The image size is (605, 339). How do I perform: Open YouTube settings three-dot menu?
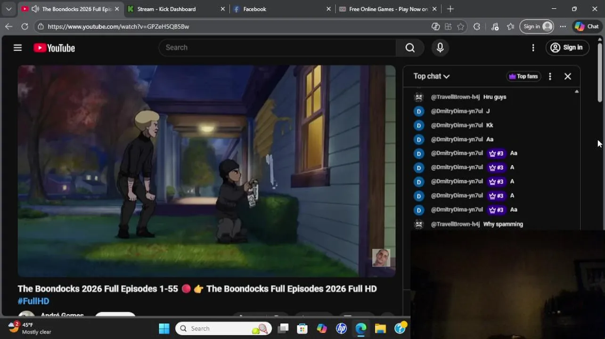pyautogui.click(x=533, y=48)
